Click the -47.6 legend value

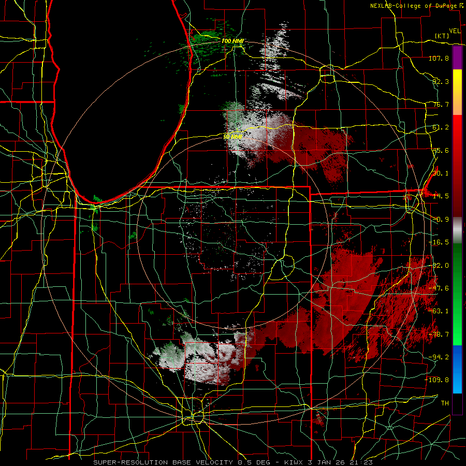pos(439,288)
